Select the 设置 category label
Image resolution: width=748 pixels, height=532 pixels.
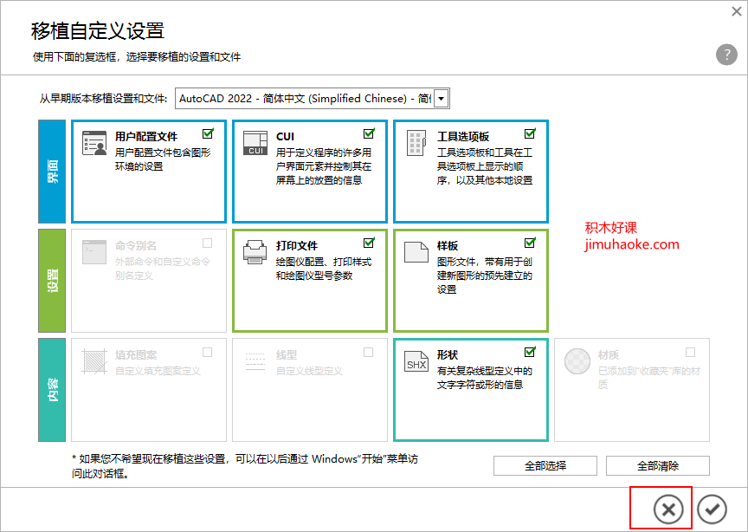52,281
